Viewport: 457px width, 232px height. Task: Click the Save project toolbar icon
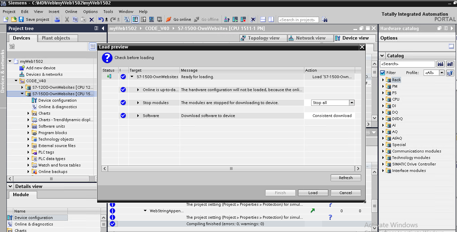coord(21,19)
